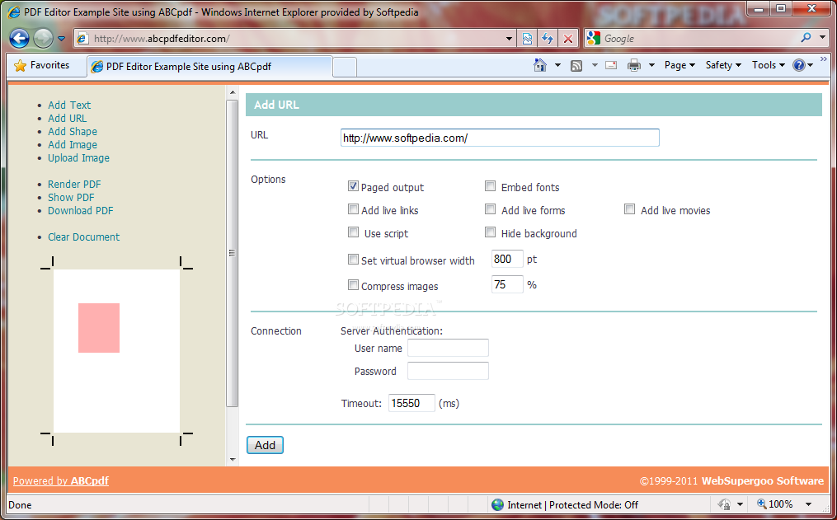Expand the Feeds dropdown arrow
837x520 pixels.
pos(595,65)
